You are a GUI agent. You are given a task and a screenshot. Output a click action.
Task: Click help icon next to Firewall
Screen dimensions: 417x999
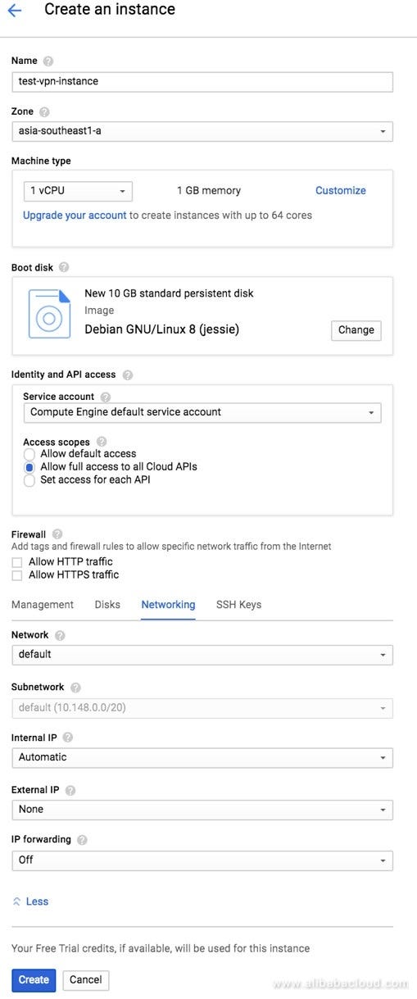[x=57, y=534]
